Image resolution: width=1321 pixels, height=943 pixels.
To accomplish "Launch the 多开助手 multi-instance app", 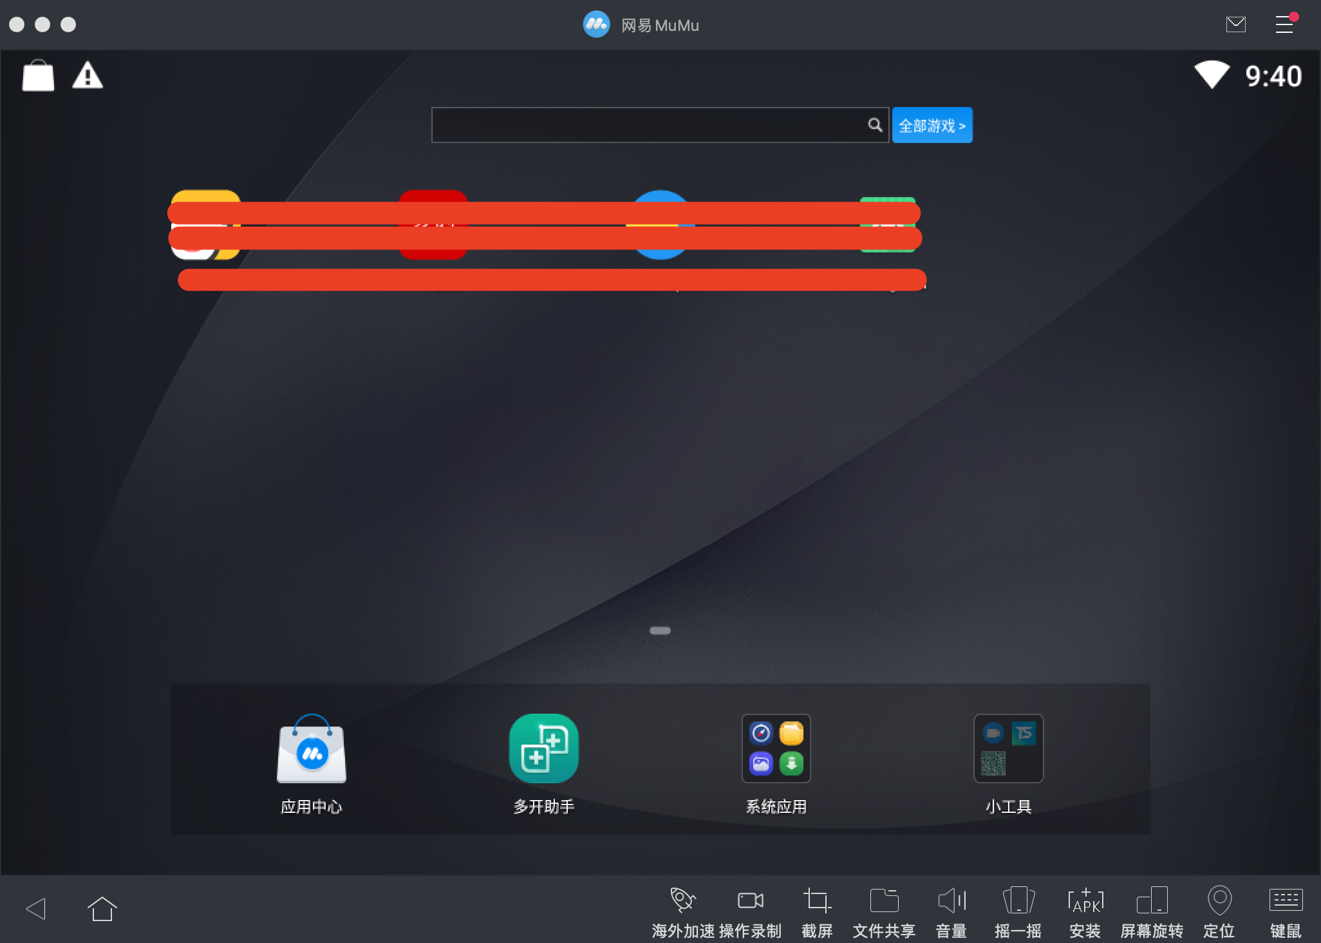I will [543, 748].
